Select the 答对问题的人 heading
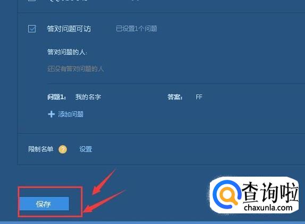The image size is (305, 224). (67, 52)
